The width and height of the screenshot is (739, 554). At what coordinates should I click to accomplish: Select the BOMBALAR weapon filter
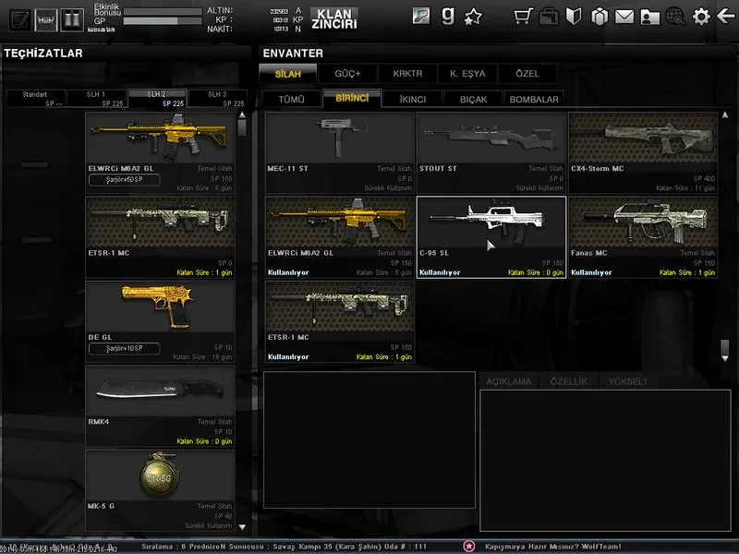(534, 99)
